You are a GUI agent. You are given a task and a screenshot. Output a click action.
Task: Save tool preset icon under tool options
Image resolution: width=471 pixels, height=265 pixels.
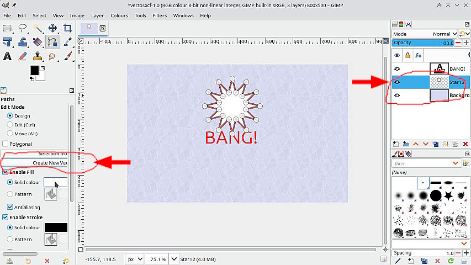9,261
